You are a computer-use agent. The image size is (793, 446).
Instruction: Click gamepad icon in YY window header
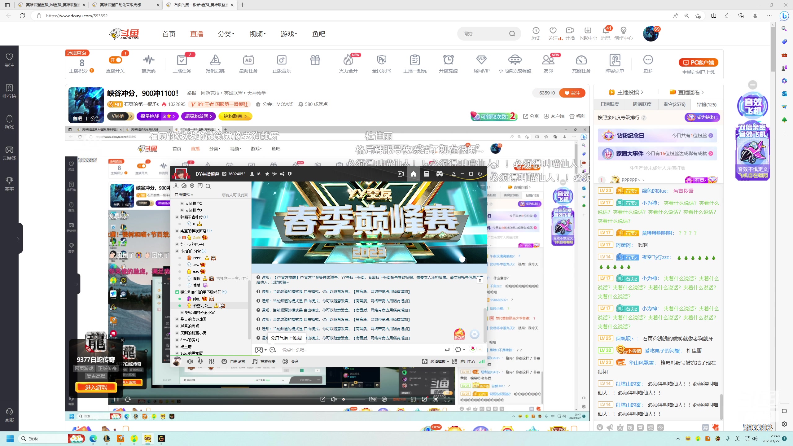(x=440, y=174)
